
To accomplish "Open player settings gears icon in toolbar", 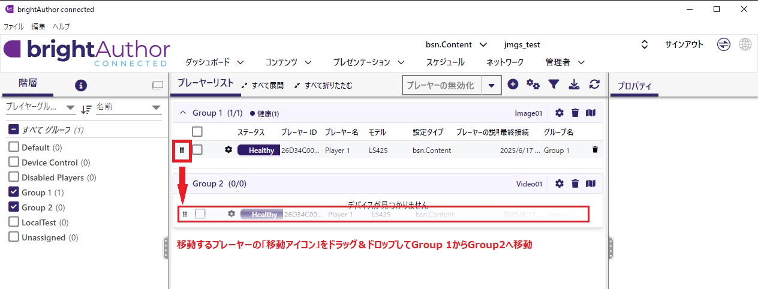I will [x=533, y=85].
